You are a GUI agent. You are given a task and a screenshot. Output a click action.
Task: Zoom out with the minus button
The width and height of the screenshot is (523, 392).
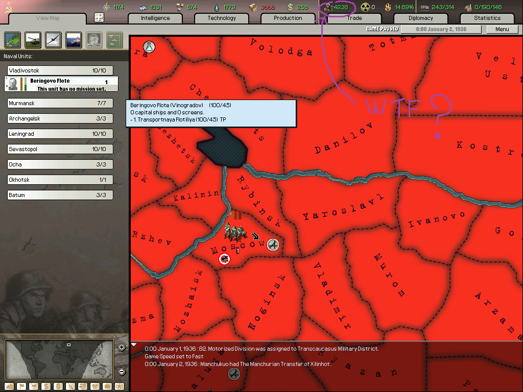pos(122,372)
